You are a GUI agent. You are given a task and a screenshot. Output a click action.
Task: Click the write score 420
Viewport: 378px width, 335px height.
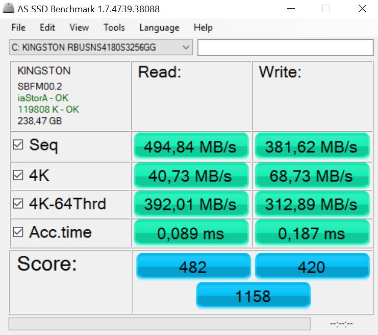coord(312,267)
